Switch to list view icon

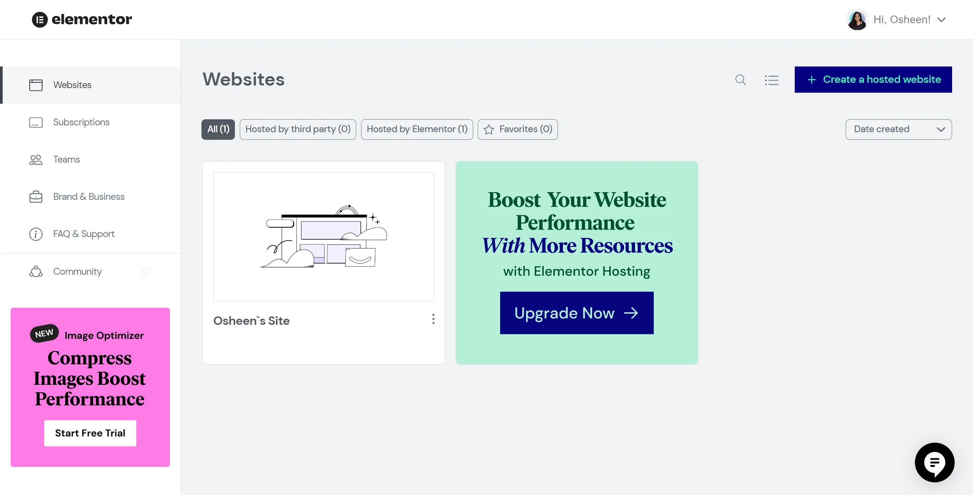(772, 80)
